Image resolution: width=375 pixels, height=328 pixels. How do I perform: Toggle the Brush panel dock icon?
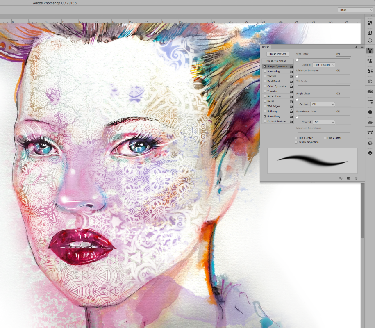(x=370, y=50)
